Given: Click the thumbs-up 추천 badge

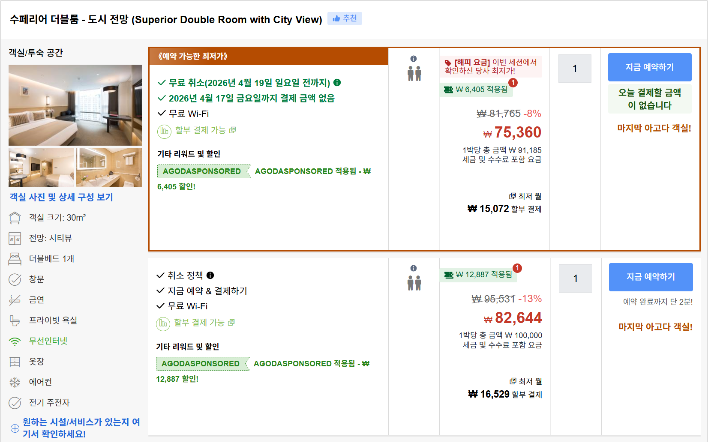Looking at the screenshot, I should click(x=345, y=18).
